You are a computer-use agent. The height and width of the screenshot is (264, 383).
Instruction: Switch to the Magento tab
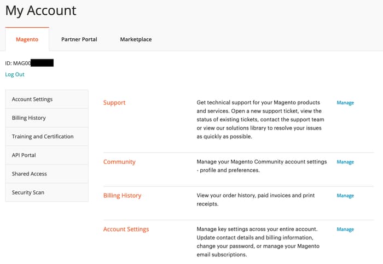tap(27, 39)
